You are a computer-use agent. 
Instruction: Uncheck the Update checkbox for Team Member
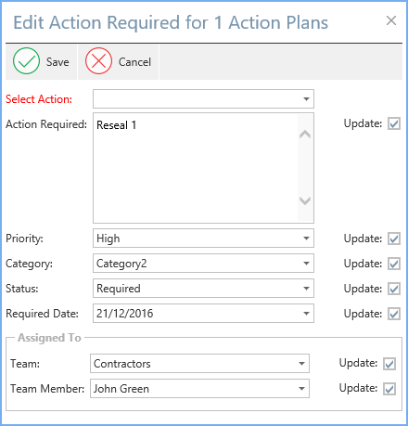click(389, 389)
